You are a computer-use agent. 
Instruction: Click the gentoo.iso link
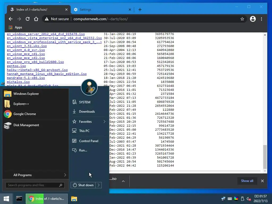tap(16, 66)
